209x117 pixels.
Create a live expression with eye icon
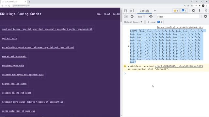click(x=151, y=17)
